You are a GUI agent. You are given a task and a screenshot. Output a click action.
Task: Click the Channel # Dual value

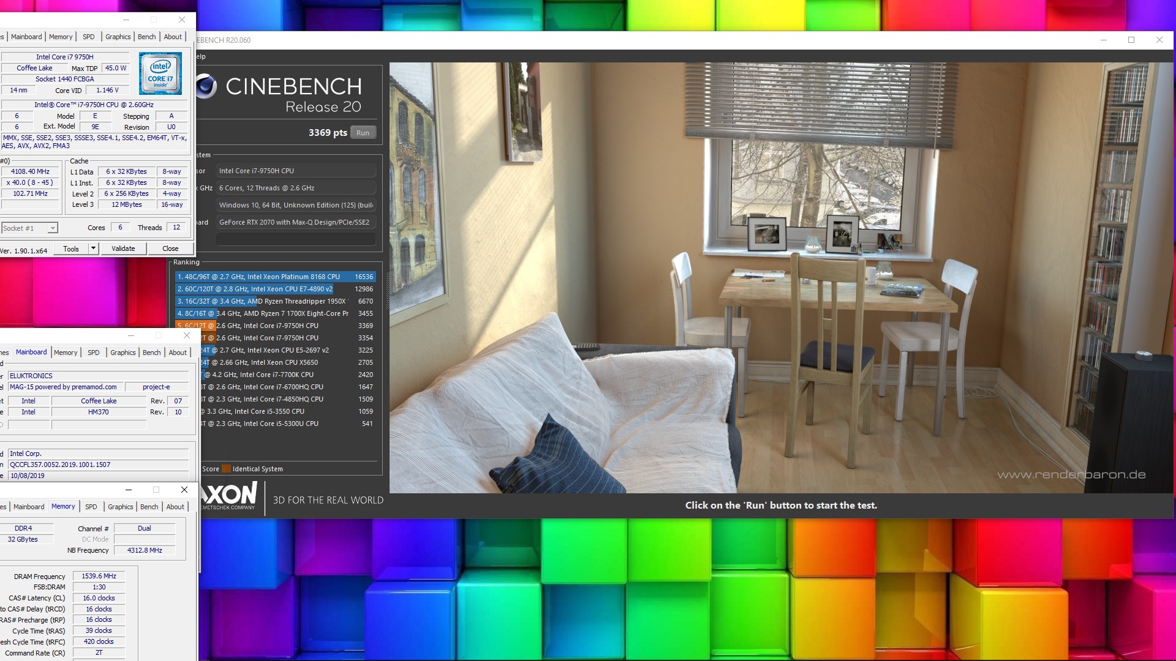pos(145,528)
